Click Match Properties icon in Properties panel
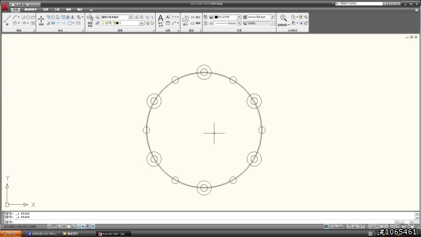The width and height of the screenshot is (421, 237). click(205, 17)
